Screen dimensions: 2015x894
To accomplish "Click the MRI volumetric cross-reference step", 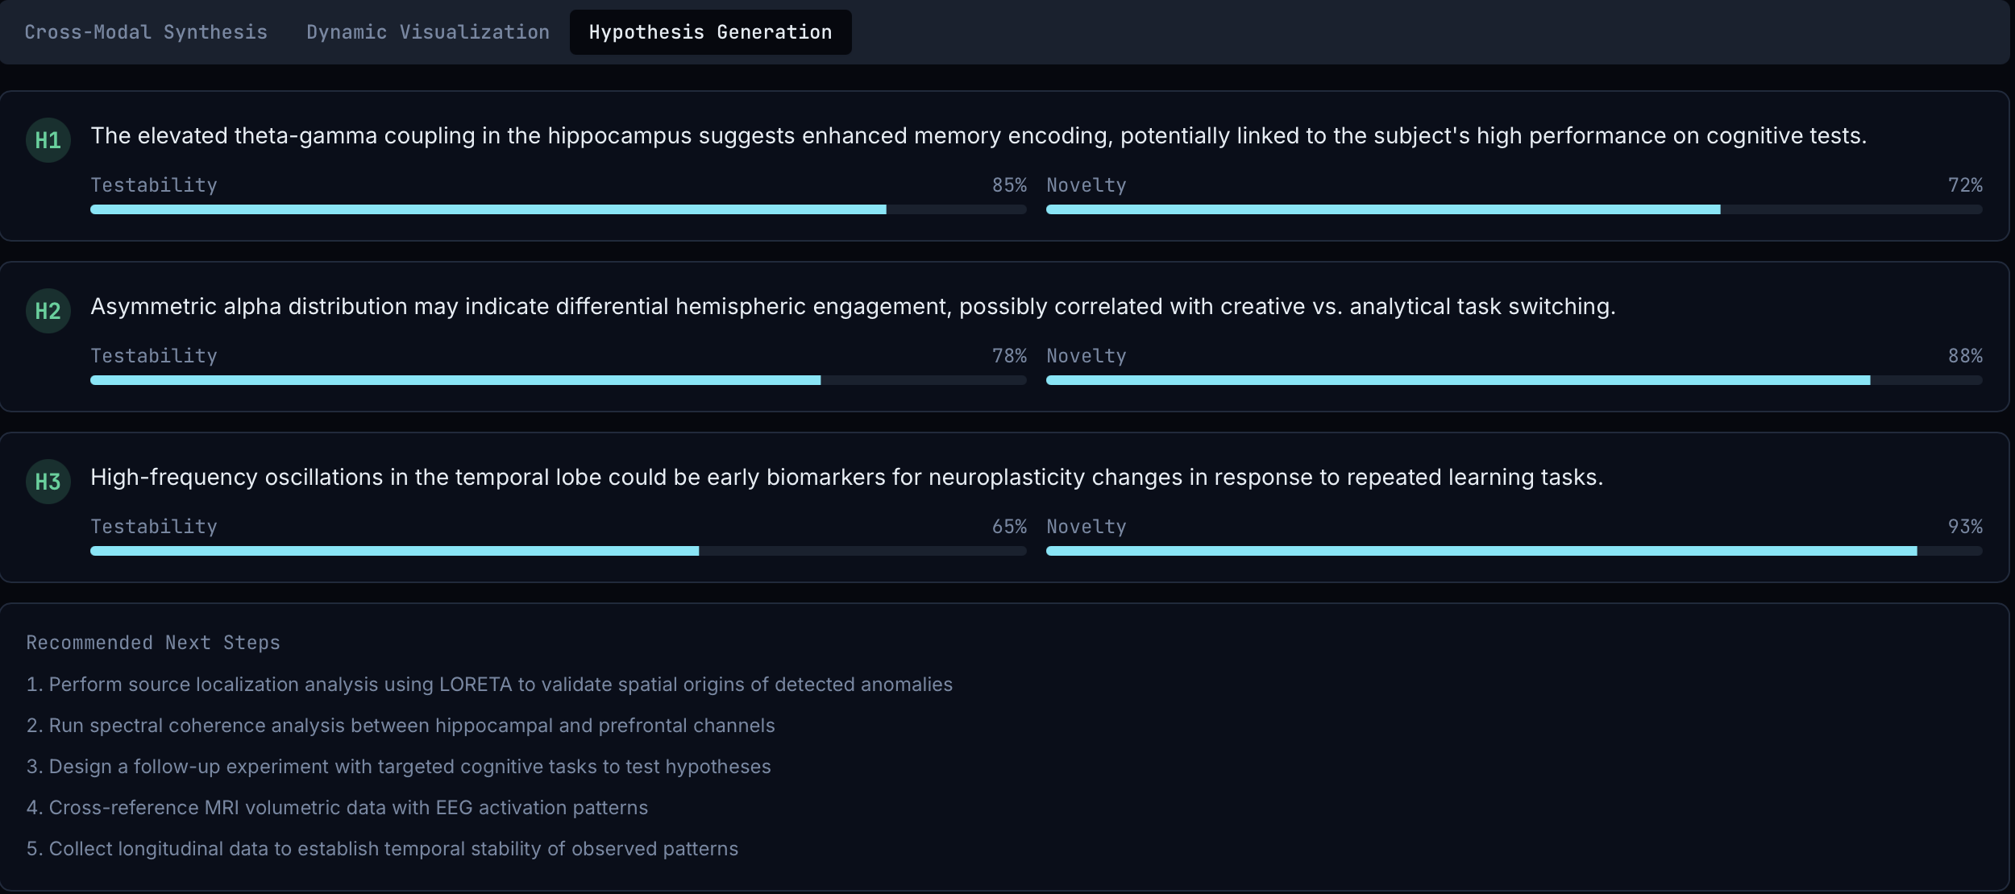I will 337,808.
